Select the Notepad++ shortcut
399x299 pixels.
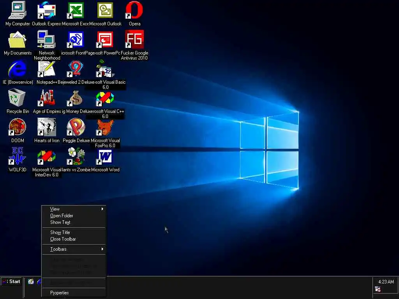click(x=47, y=69)
